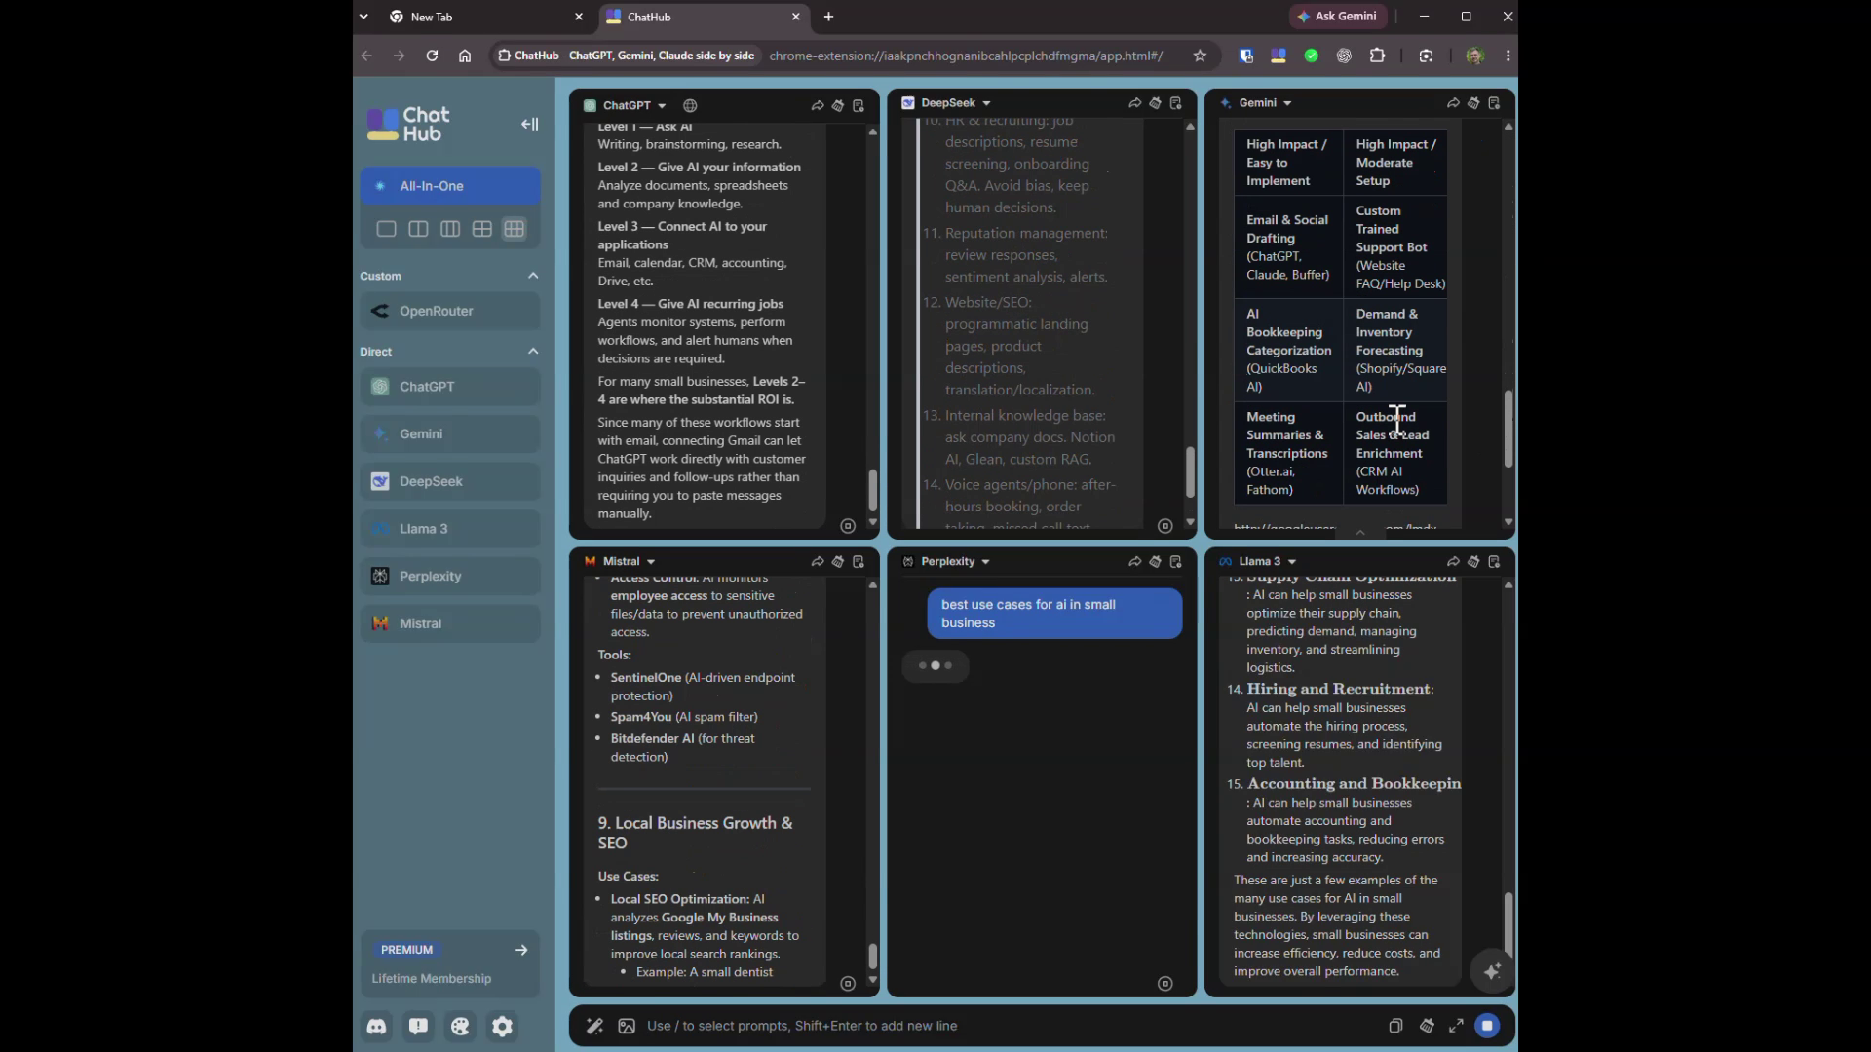Clear Gemini conversation with the broom icon

pos(1473,102)
